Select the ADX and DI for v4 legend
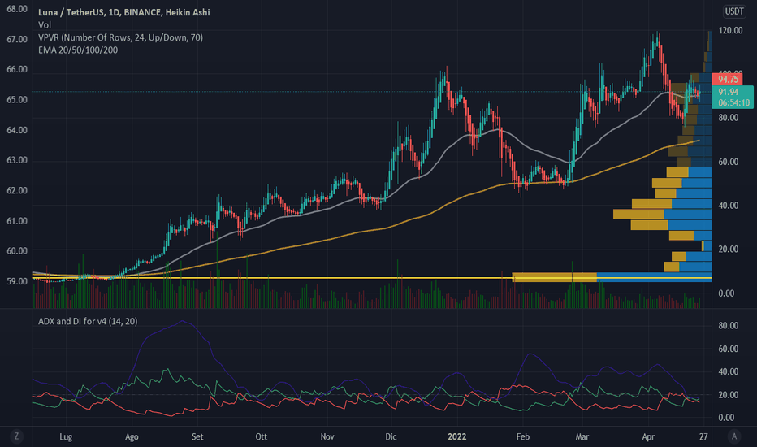Screen dimensions: 757x447 coord(88,321)
